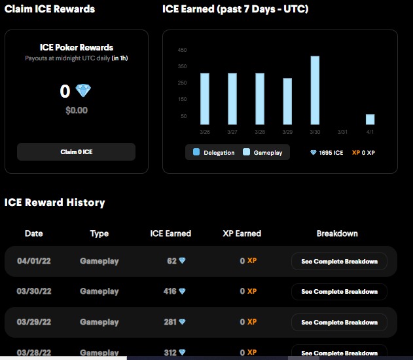The height and width of the screenshot is (360, 413).
Task: Click the ICE Poker Rewards title
Action: [77, 47]
